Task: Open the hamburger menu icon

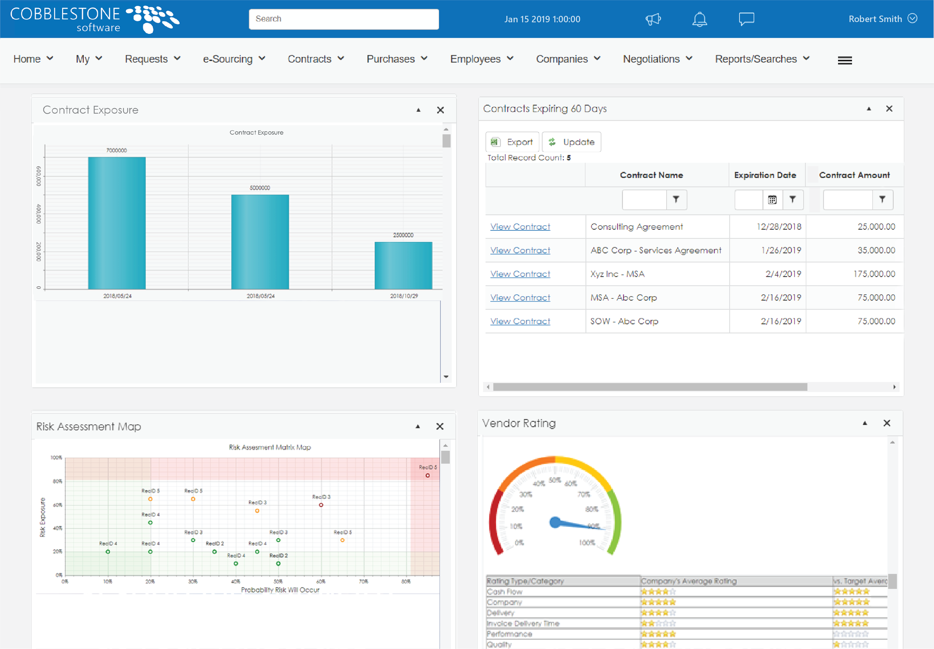Action: (844, 60)
